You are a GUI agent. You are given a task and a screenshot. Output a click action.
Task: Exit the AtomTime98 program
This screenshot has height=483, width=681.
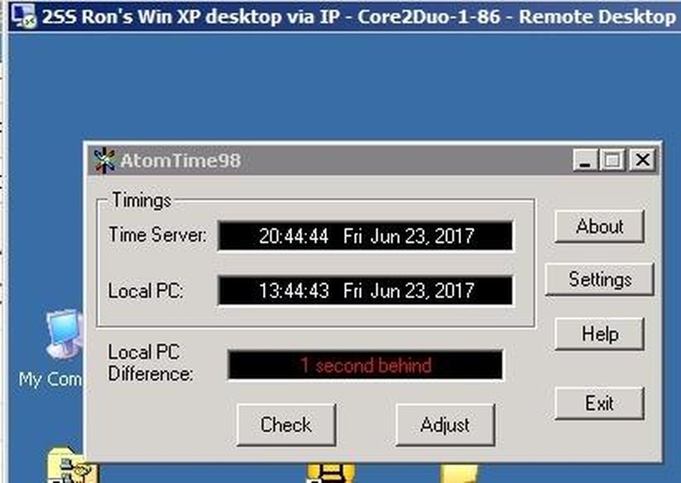[599, 403]
